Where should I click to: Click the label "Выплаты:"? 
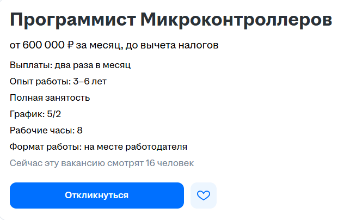click(x=31, y=65)
